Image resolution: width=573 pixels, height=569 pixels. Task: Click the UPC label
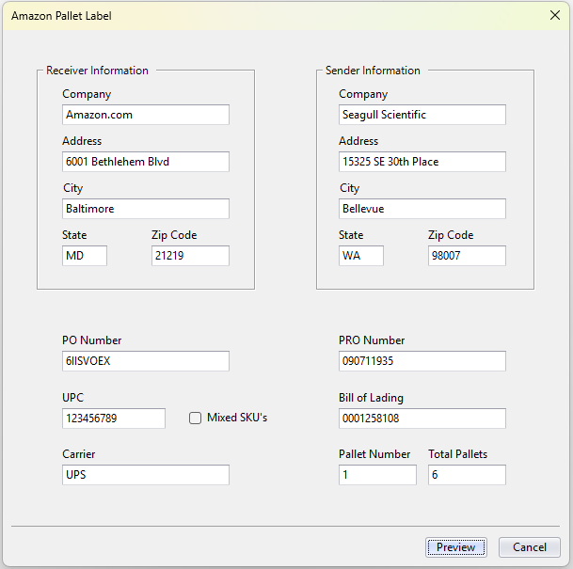[72, 397]
